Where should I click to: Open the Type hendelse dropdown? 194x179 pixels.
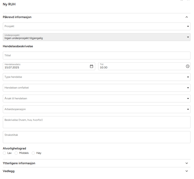tap(96, 77)
